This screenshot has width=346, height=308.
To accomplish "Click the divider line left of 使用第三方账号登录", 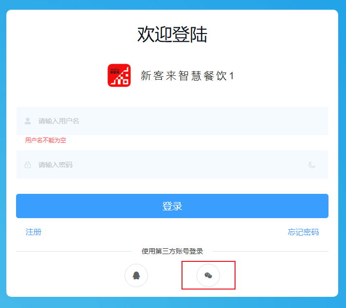I will click(74, 251).
